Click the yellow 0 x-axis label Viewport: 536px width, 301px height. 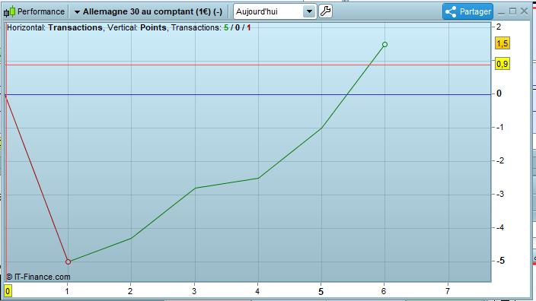click(x=8, y=291)
